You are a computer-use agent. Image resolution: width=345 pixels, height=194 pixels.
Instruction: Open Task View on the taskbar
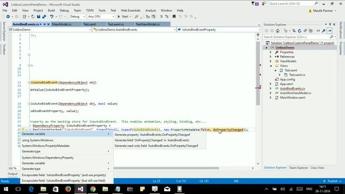pyautogui.click(x=18, y=189)
